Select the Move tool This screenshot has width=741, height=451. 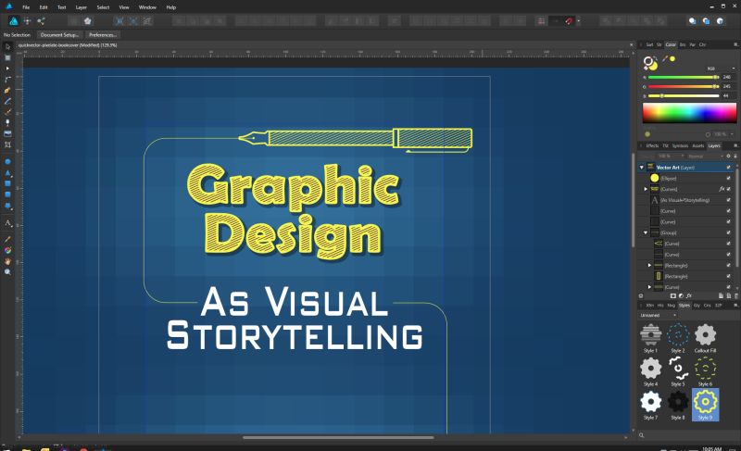[x=7, y=46]
